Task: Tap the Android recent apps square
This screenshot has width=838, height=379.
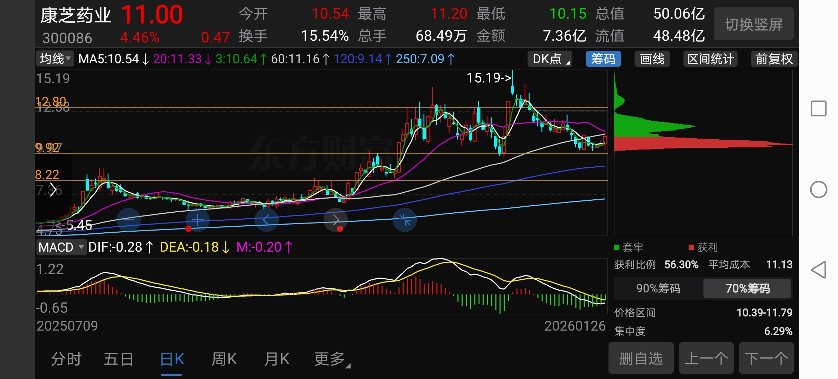Action: [x=818, y=108]
